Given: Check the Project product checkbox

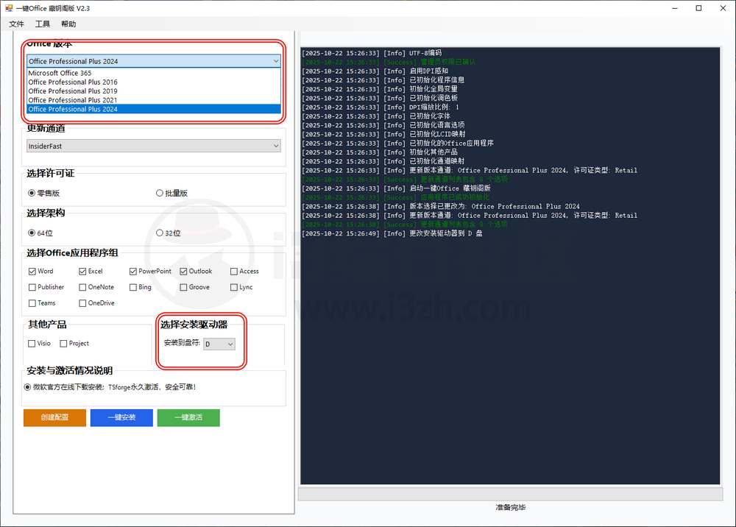Looking at the screenshot, I should pyautogui.click(x=64, y=344).
